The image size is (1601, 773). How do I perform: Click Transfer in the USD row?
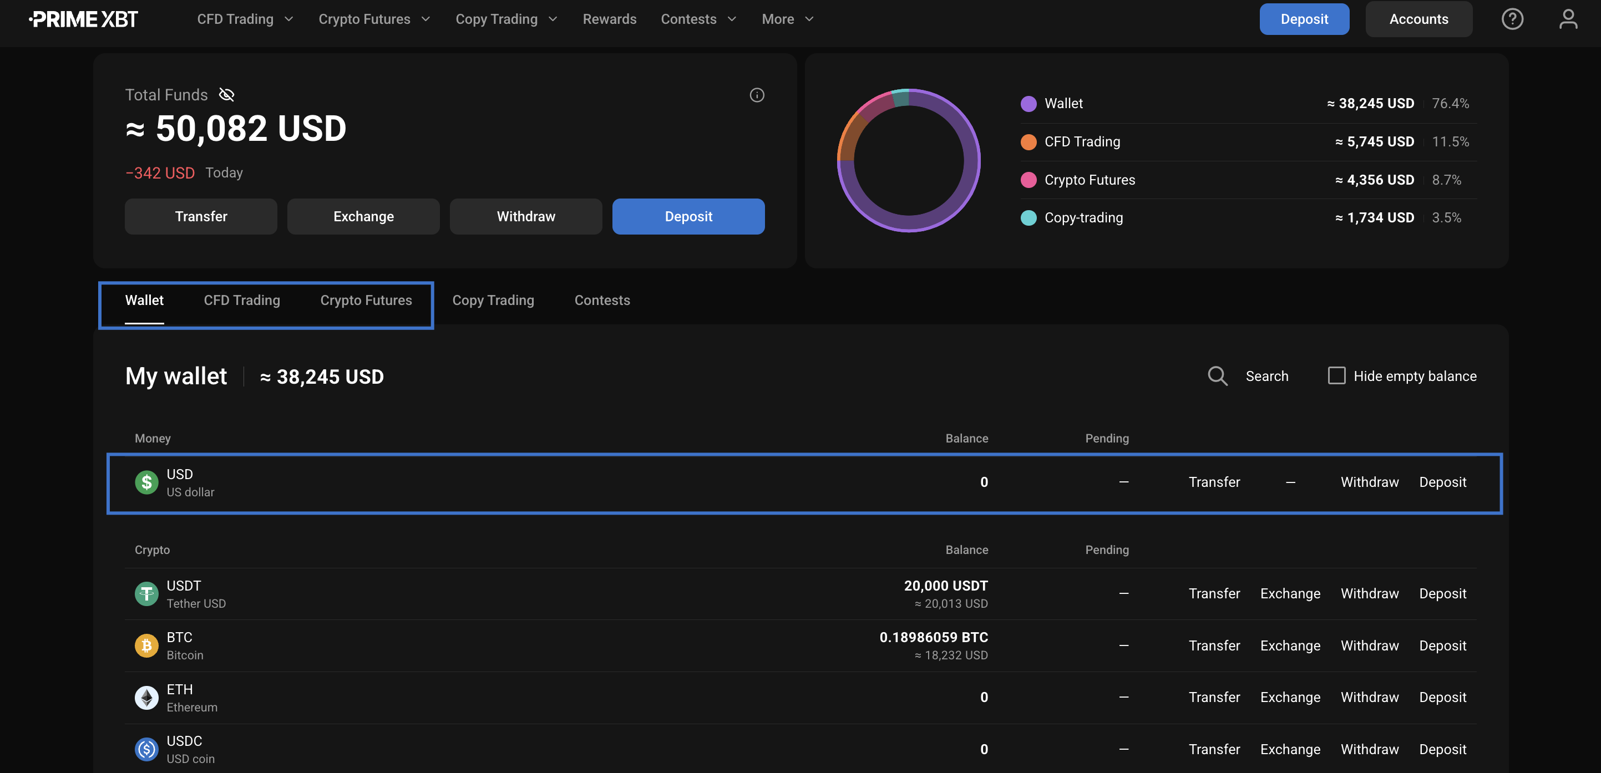(x=1214, y=482)
